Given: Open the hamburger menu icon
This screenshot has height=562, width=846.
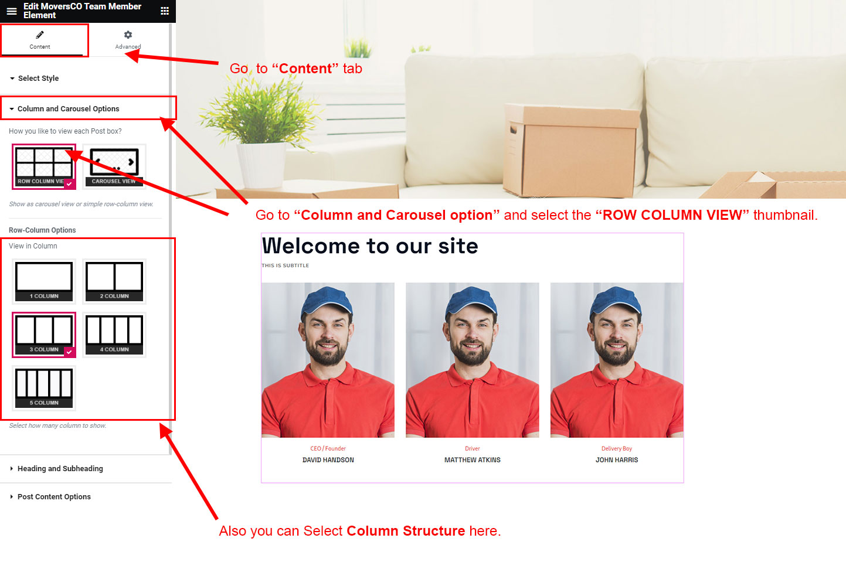Looking at the screenshot, I should pos(11,11).
